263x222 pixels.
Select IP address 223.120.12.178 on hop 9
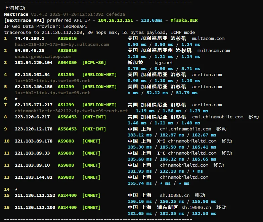pyautogui.click(x=34, y=129)
